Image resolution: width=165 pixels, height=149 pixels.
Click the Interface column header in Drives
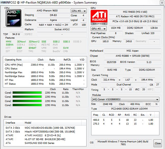click(x=13, y=123)
